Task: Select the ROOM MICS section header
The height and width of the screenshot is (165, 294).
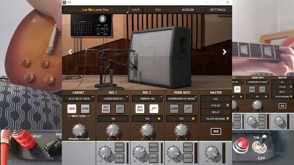Action: tap(182, 93)
